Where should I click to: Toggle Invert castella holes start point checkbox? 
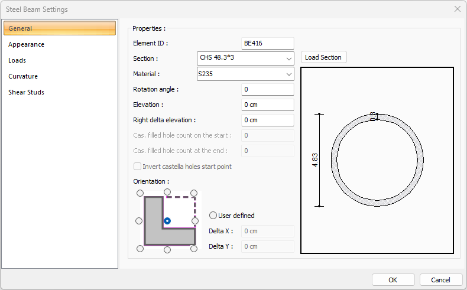pyautogui.click(x=138, y=167)
